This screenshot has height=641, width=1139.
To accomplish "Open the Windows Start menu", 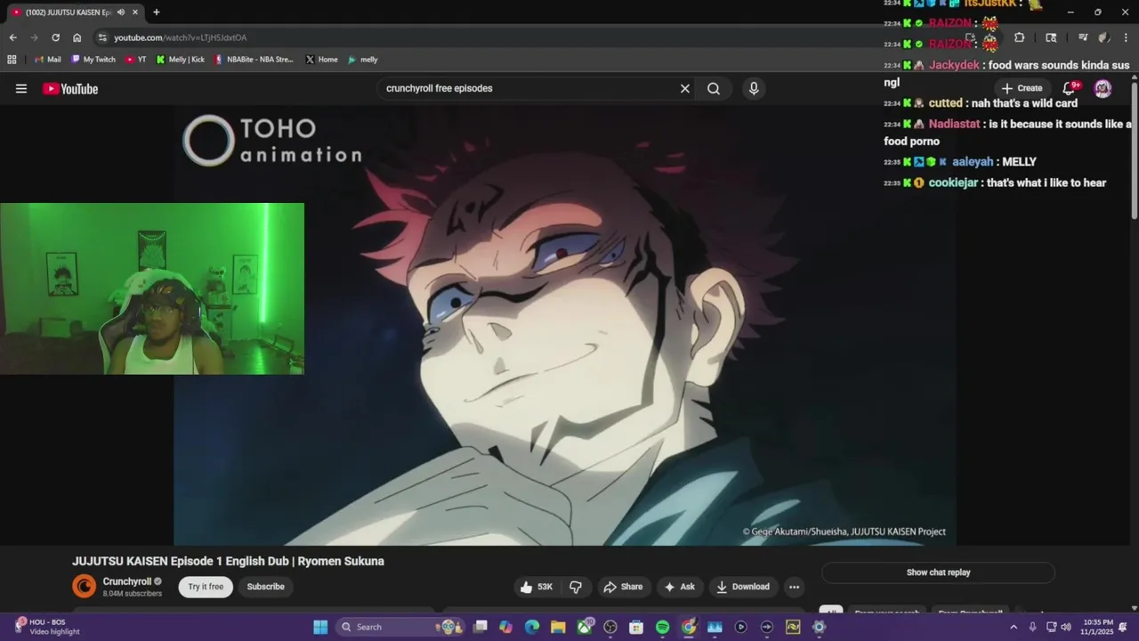I will click(x=320, y=627).
